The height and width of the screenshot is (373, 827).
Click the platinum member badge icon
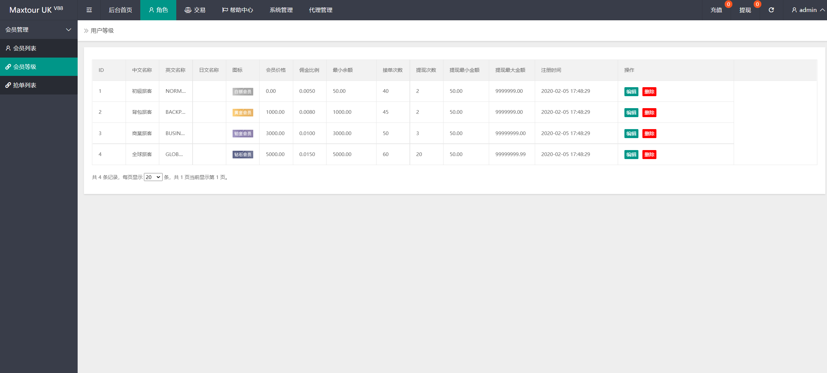243,133
